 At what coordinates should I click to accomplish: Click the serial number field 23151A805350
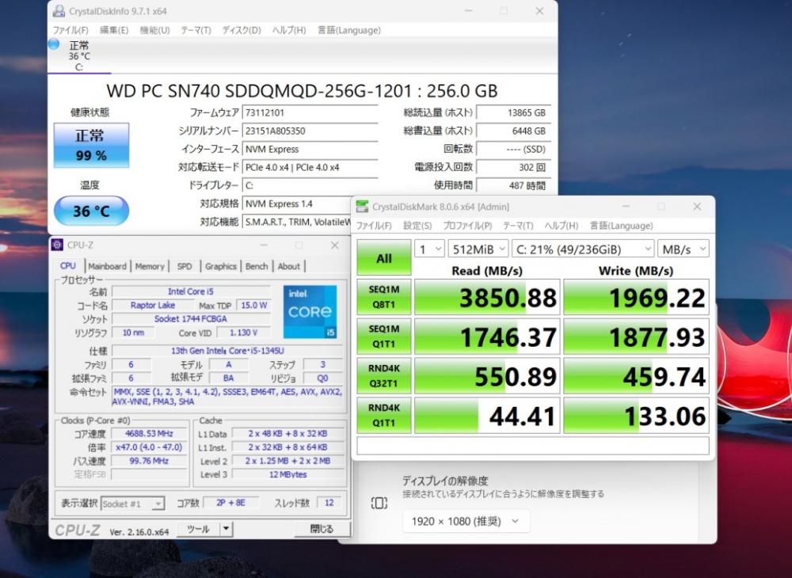[x=310, y=131]
